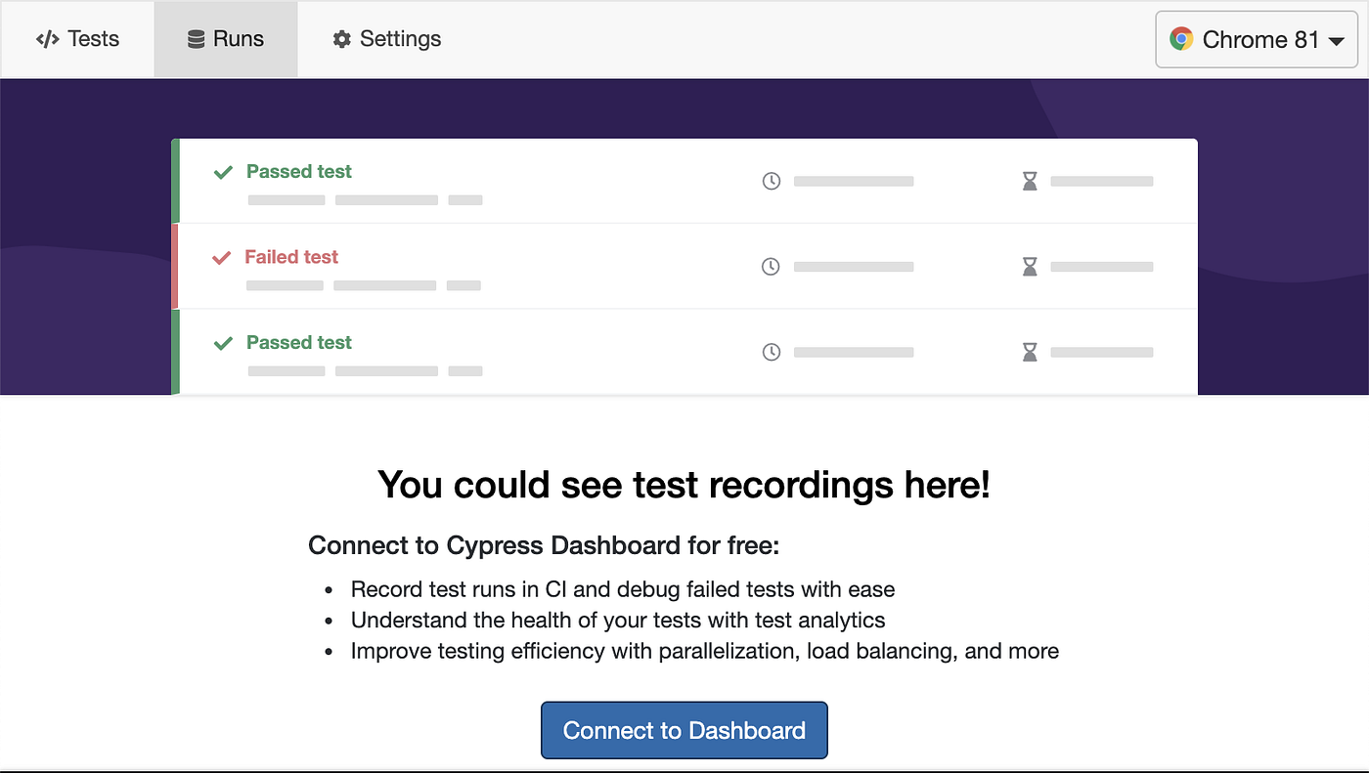Click the code brackets icon beside Tests

point(47,39)
